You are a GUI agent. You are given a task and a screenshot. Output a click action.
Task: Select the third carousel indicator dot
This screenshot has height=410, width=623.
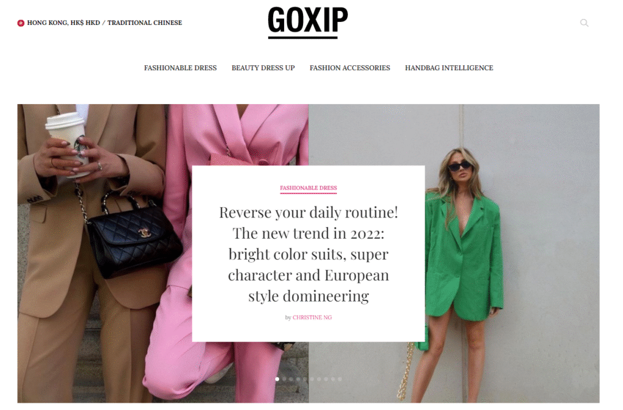click(291, 379)
